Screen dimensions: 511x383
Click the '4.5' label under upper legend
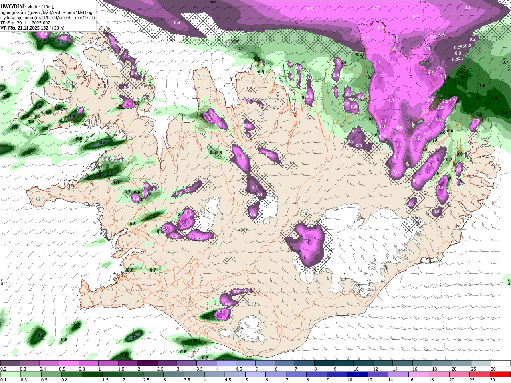click(239, 369)
